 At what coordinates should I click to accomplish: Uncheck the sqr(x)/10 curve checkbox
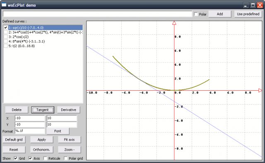tap(6, 28)
